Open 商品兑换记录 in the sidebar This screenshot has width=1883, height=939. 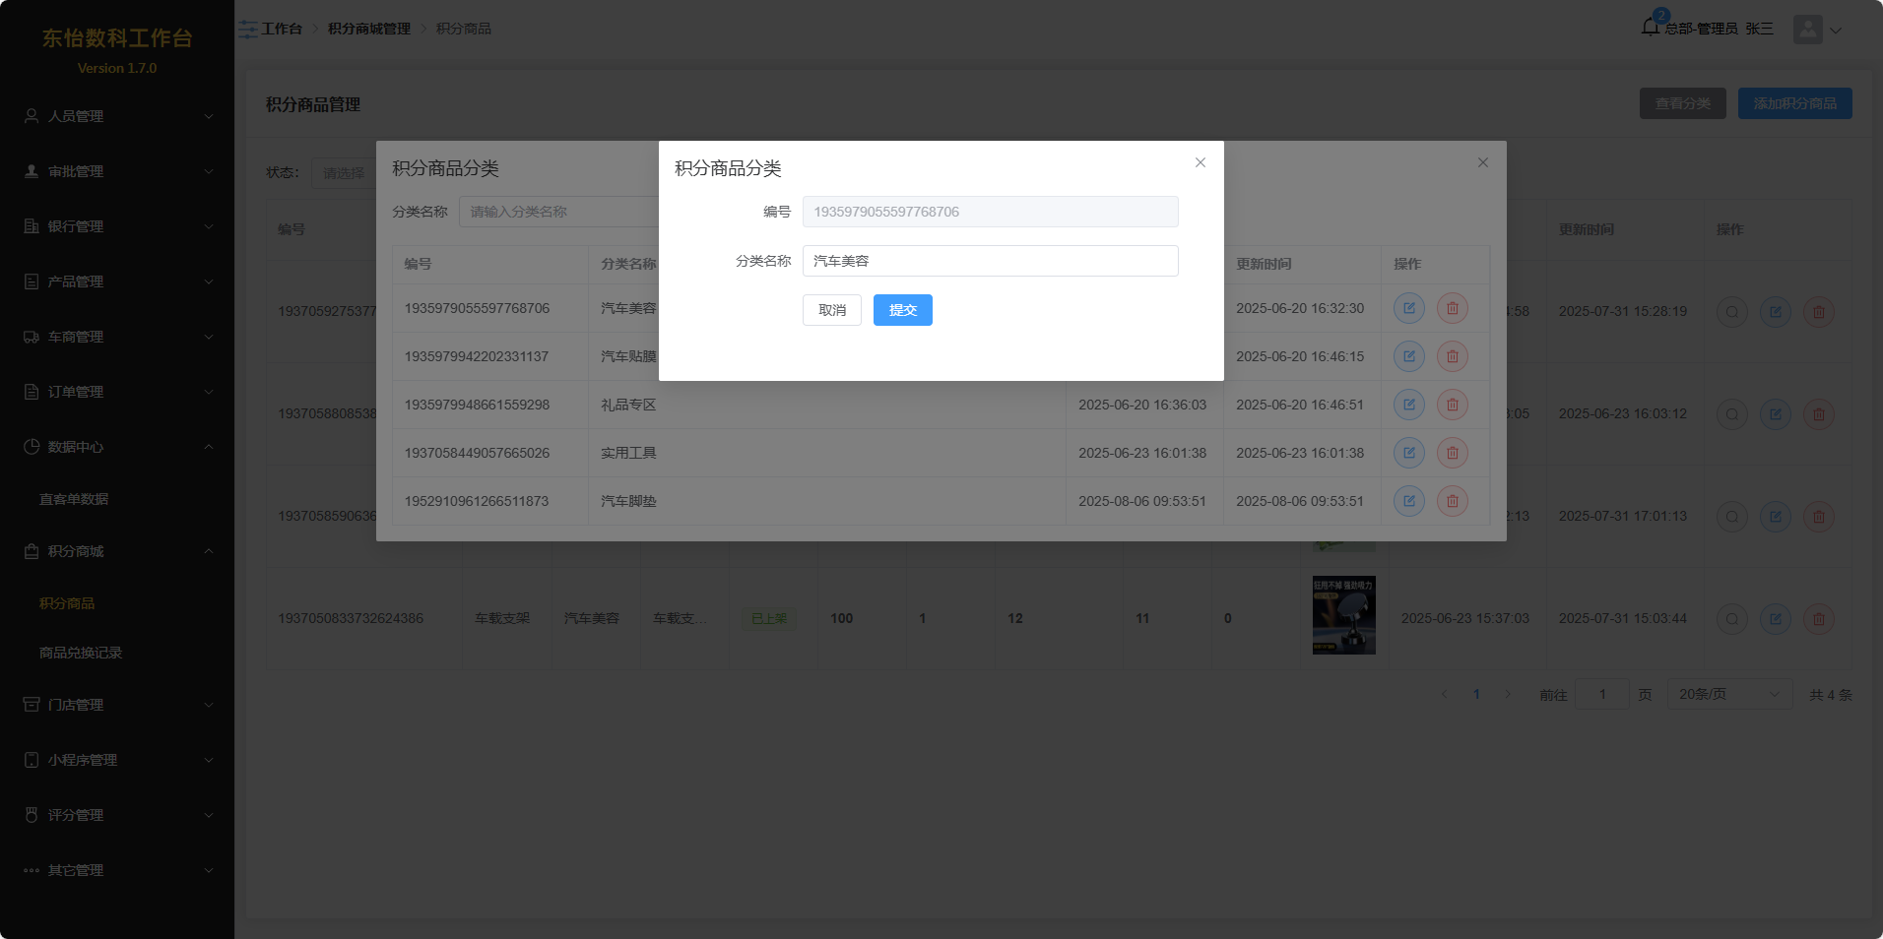tap(81, 653)
